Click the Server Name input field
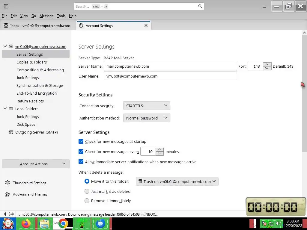The image size is (307, 230). [170, 66]
